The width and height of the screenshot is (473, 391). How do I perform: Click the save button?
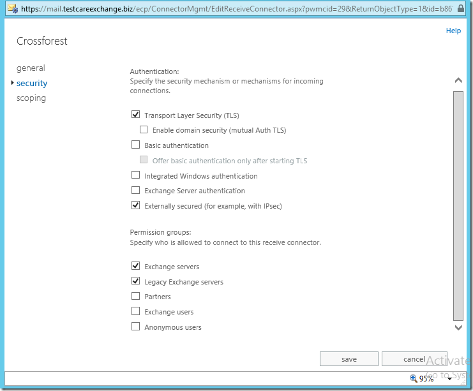coord(349,358)
